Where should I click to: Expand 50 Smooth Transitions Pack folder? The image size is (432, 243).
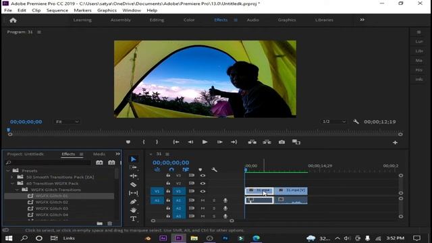(x=12, y=177)
